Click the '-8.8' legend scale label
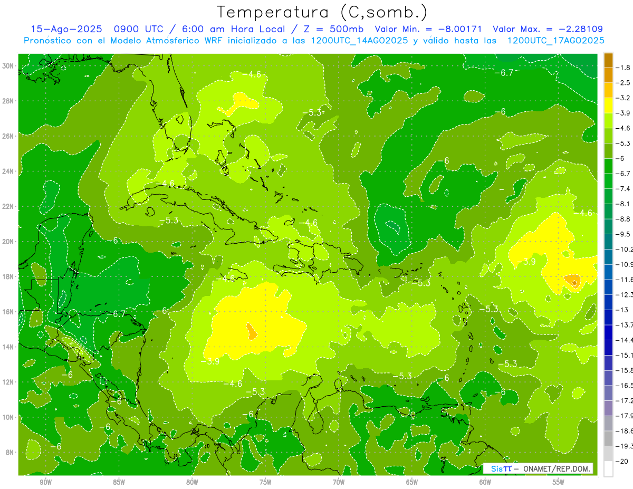633x489 pixels. 625,219
